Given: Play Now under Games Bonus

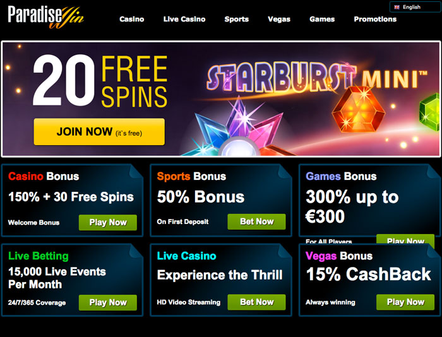Looking at the screenshot, I should click(x=405, y=239).
